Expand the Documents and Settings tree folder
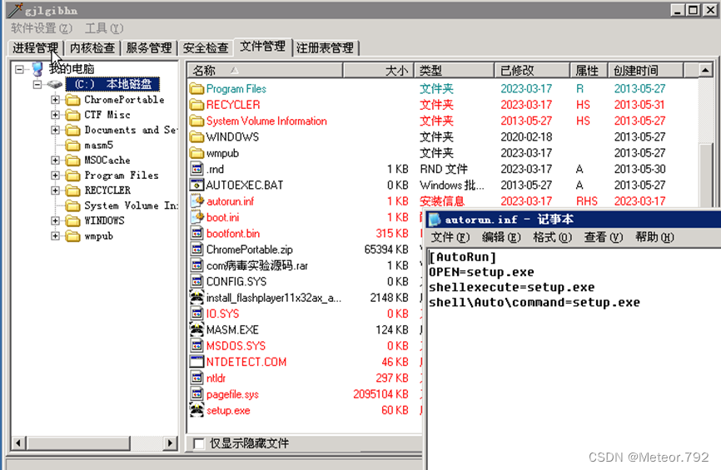The image size is (721, 470). pyautogui.click(x=55, y=130)
